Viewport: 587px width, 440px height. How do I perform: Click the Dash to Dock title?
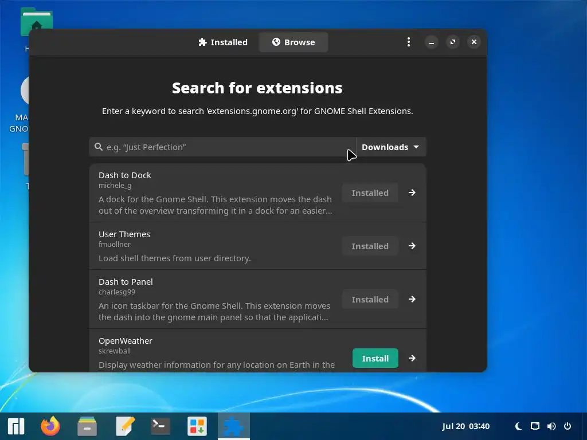[x=124, y=175]
